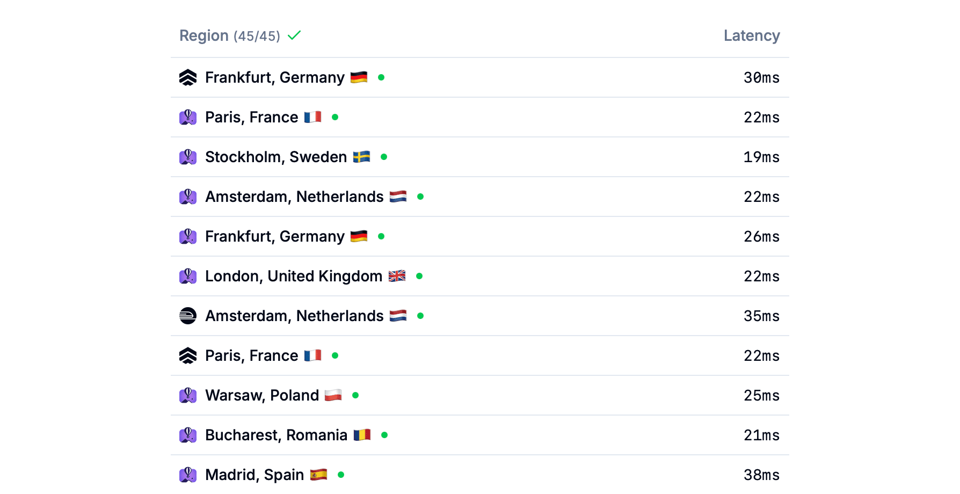960x494 pixels.
Task: Click the Railway icon beside Amsterdam 35ms row
Action: (188, 316)
